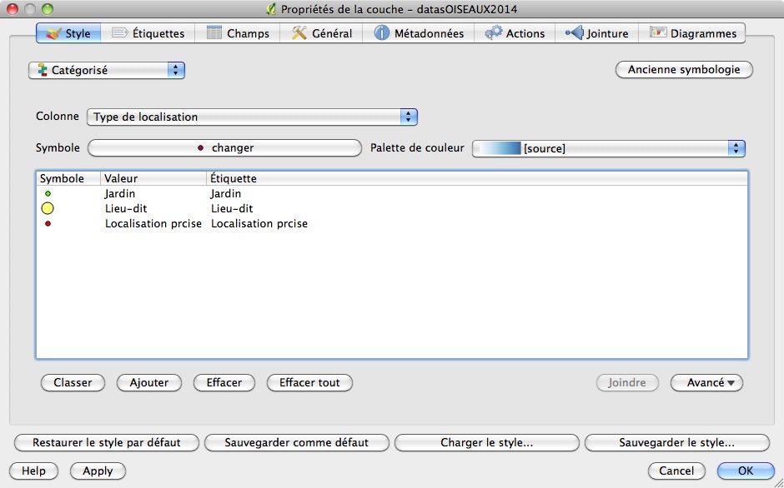Go to the Général tab

click(321, 33)
